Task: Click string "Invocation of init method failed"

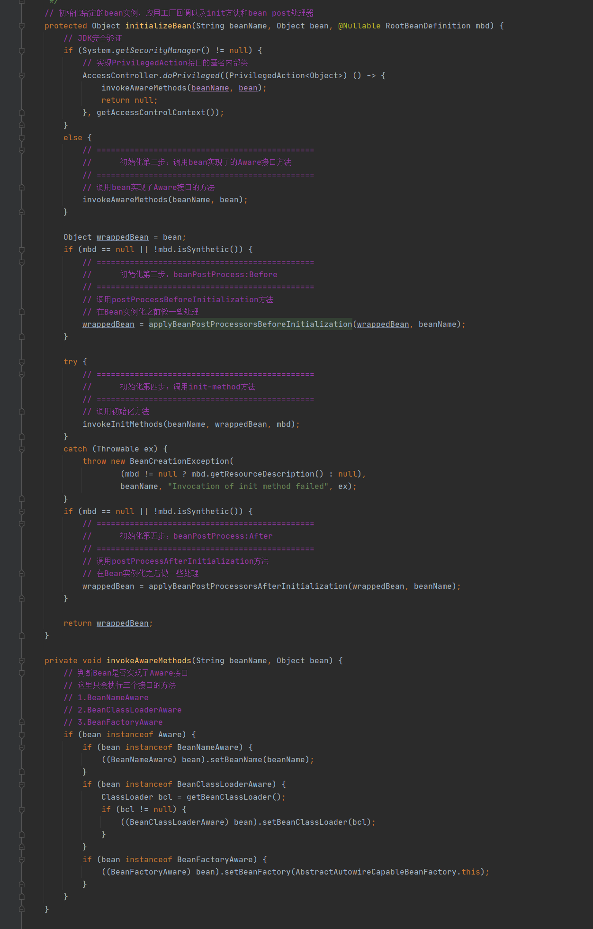Action: [x=248, y=487]
